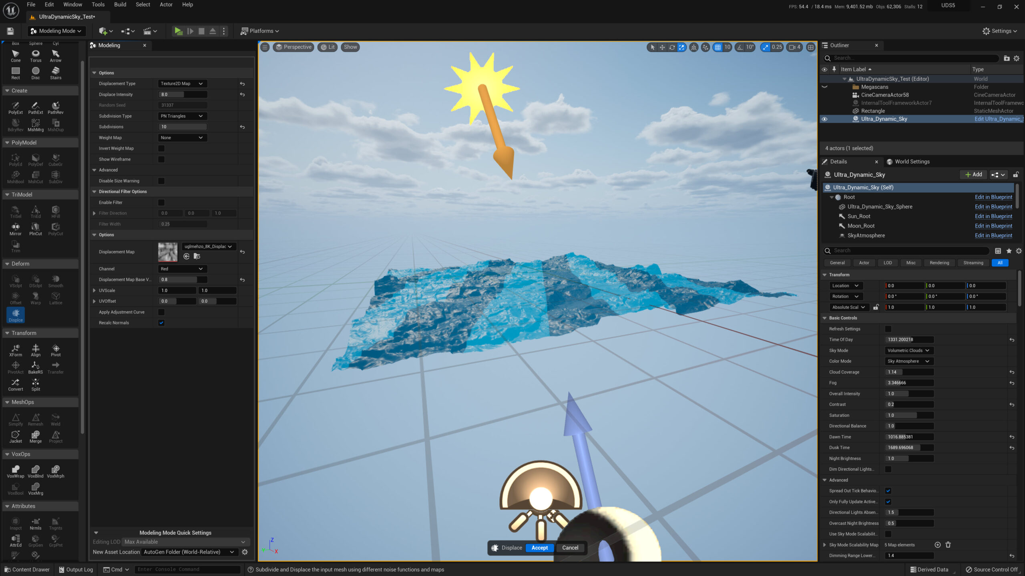Switch to the World Settings tab
Screen dimensions: 1025x576
pos(912,162)
